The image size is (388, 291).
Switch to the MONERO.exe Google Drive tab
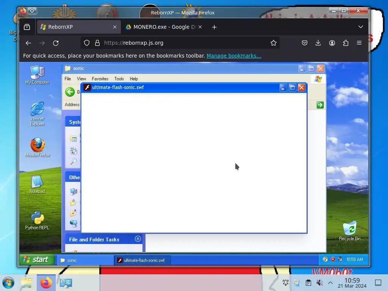(x=164, y=27)
